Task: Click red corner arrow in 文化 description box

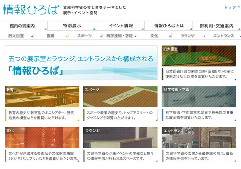Action: 78,161
